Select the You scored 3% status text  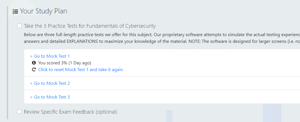(65, 63)
